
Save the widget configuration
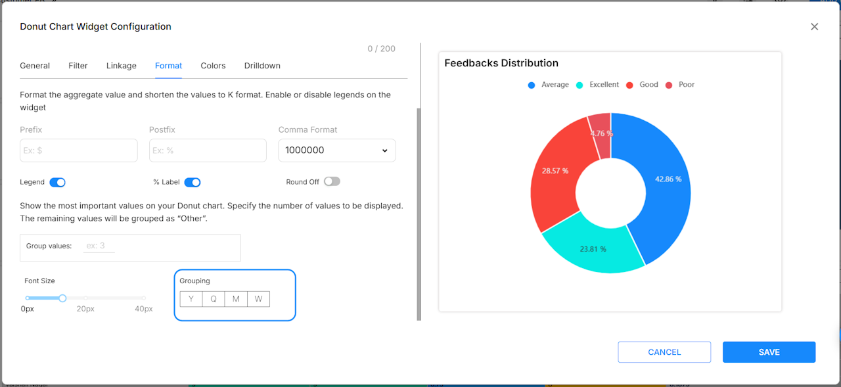click(769, 352)
